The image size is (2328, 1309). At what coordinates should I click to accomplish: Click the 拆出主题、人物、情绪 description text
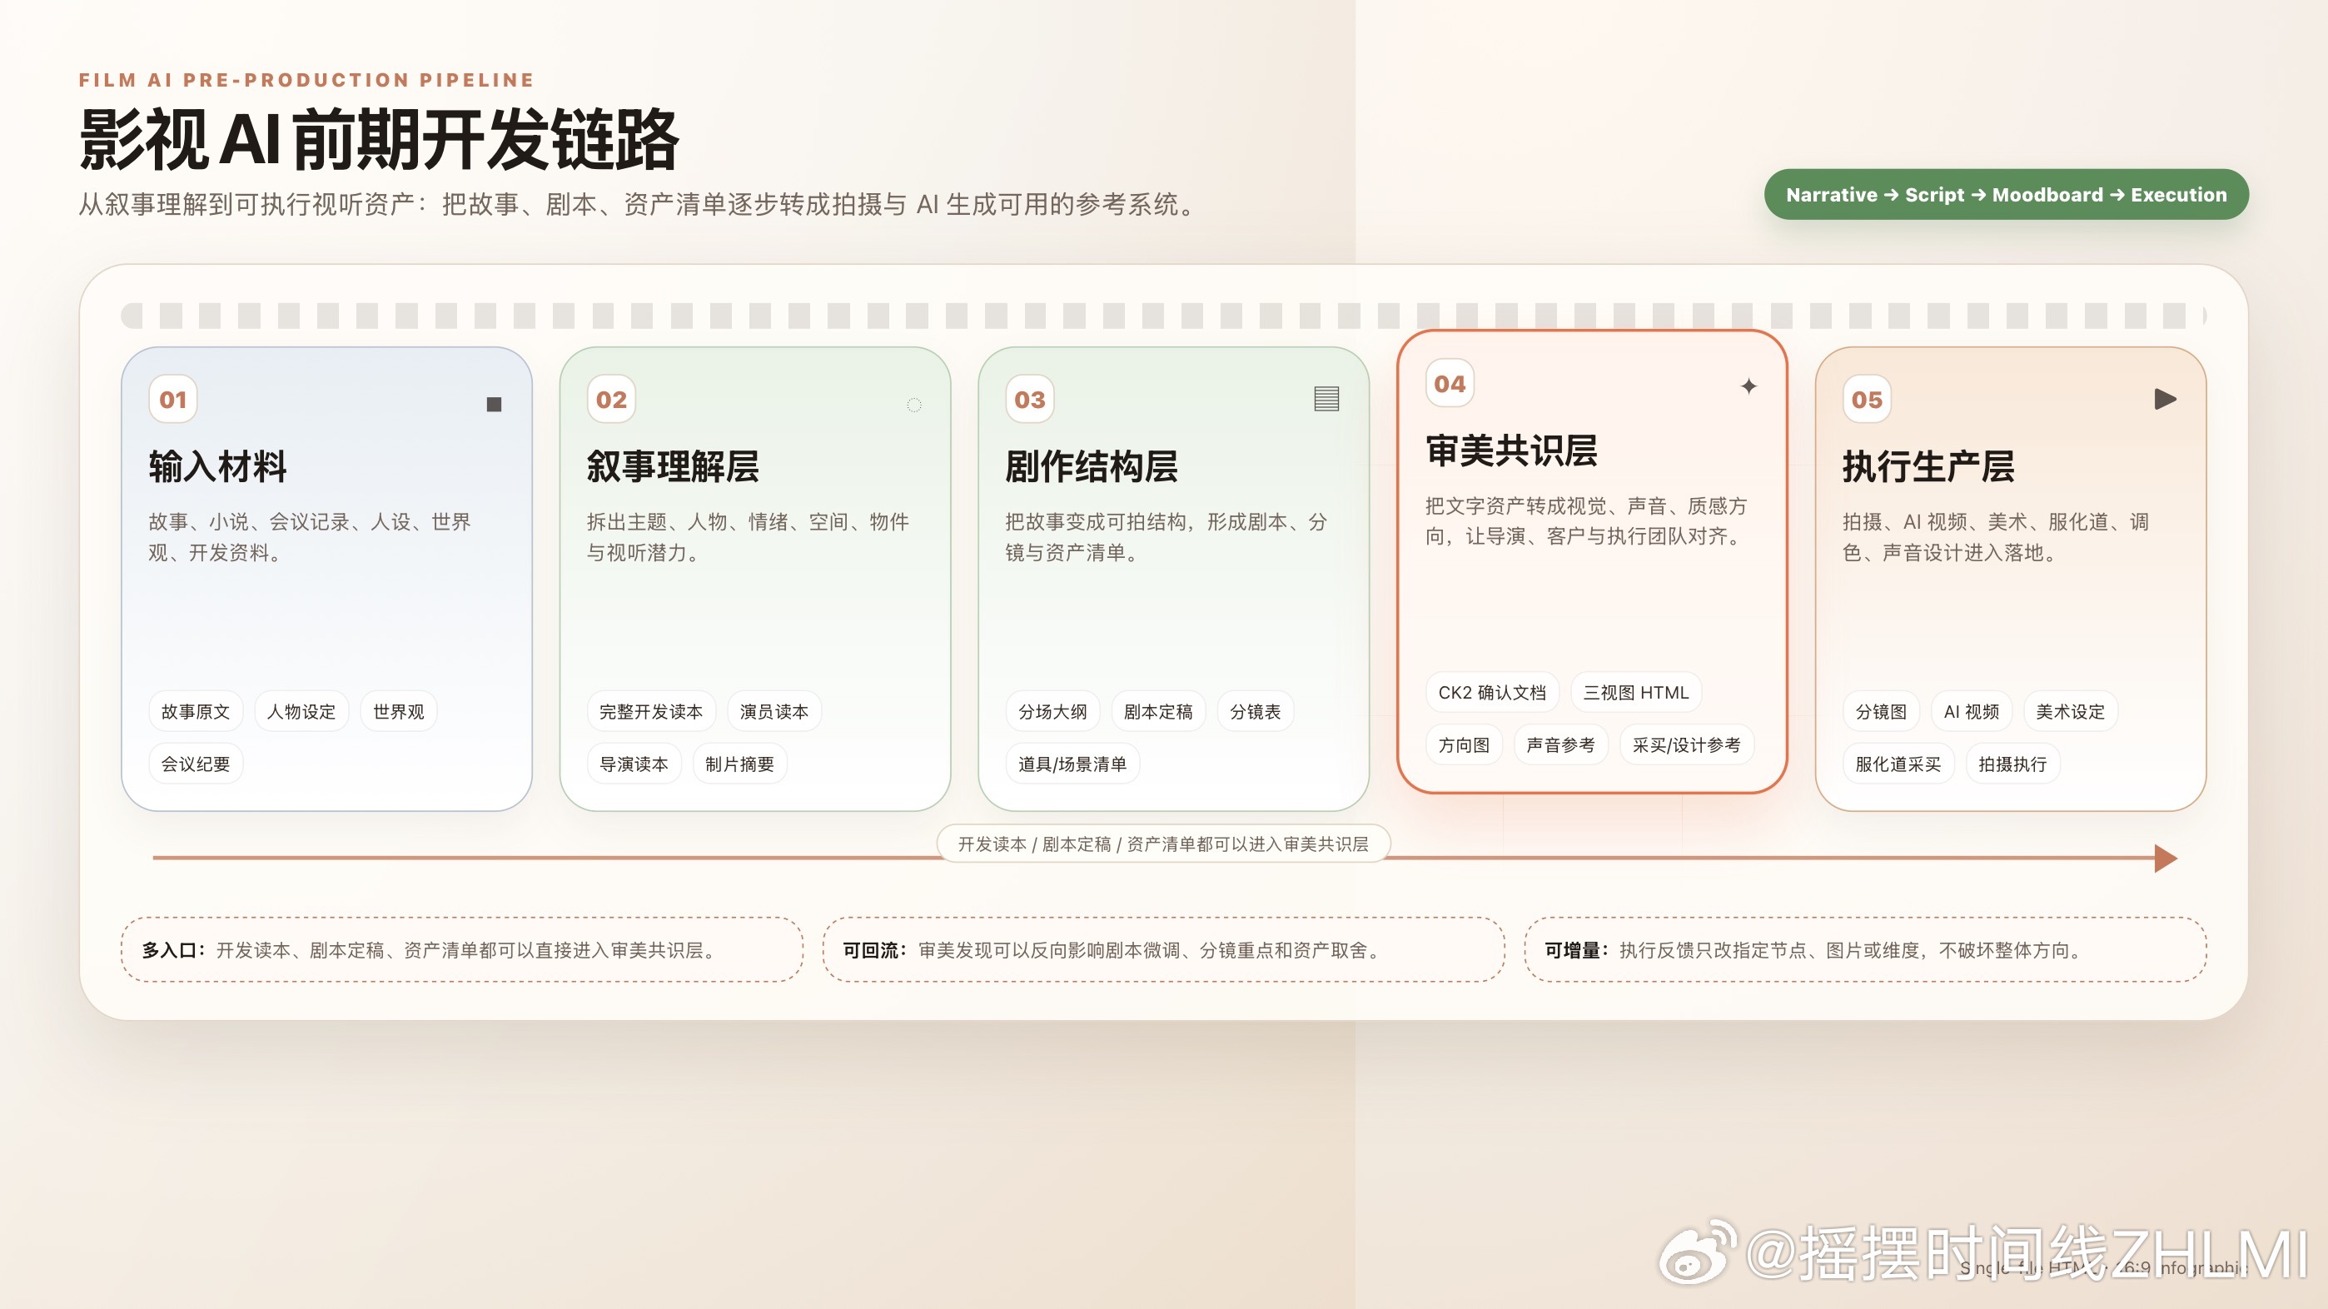748,537
